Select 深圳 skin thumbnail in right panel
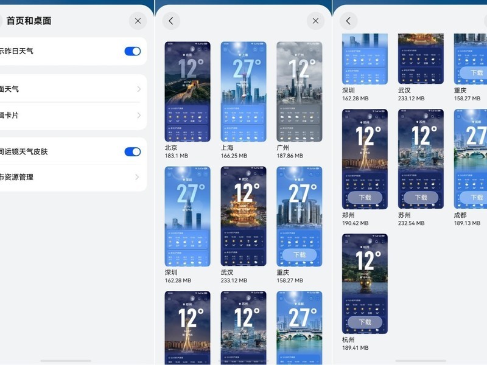Screen dimensions: 487x365 point(365,58)
